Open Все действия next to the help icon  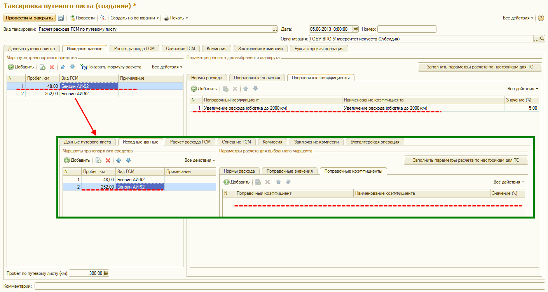[518, 18]
